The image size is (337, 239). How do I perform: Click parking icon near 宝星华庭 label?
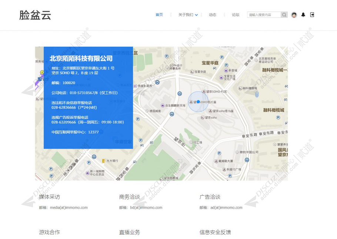click(x=222, y=57)
